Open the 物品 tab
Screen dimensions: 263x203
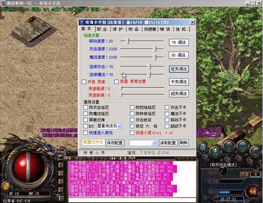click(x=134, y=29)
